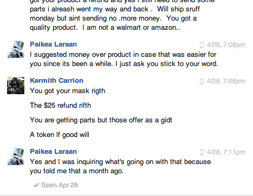253x196 pixels.
Task: Click Kermith Carrion's avatar thumbnail
Action: [x=16, y=86]
